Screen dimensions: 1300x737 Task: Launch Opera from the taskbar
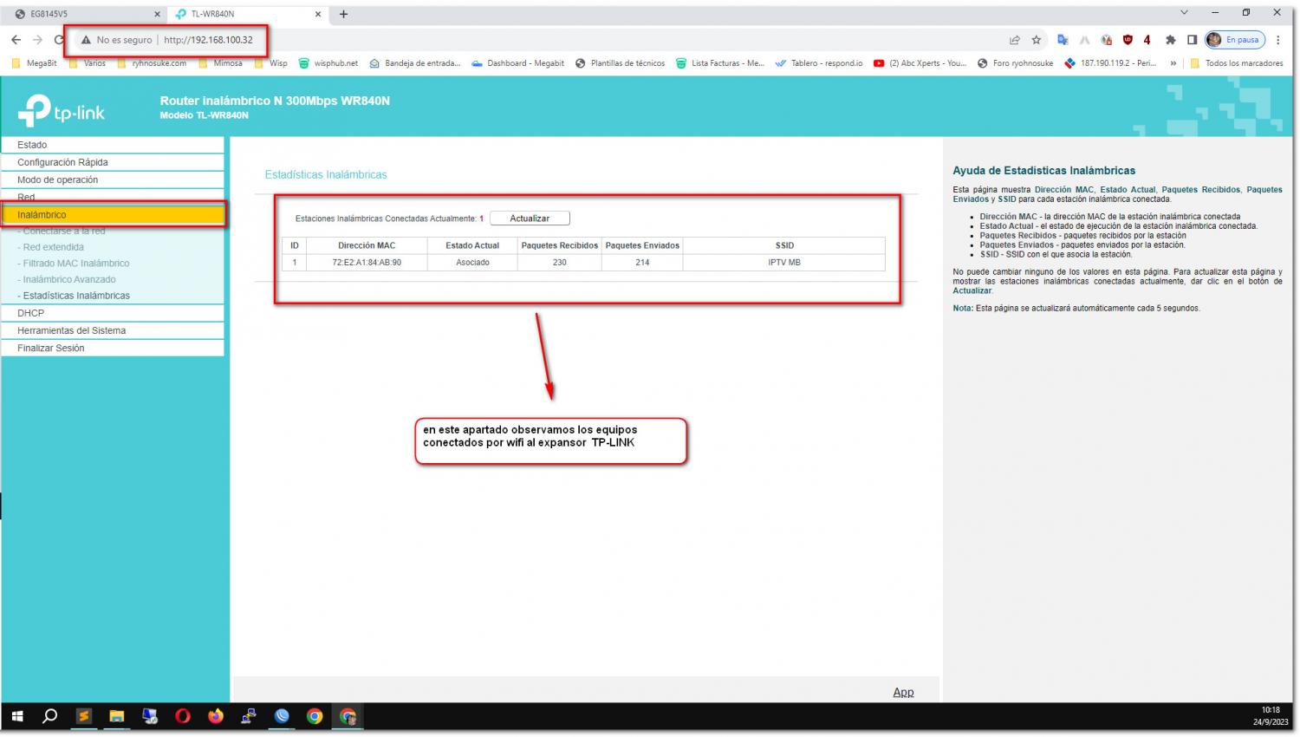tap(183, 716)
